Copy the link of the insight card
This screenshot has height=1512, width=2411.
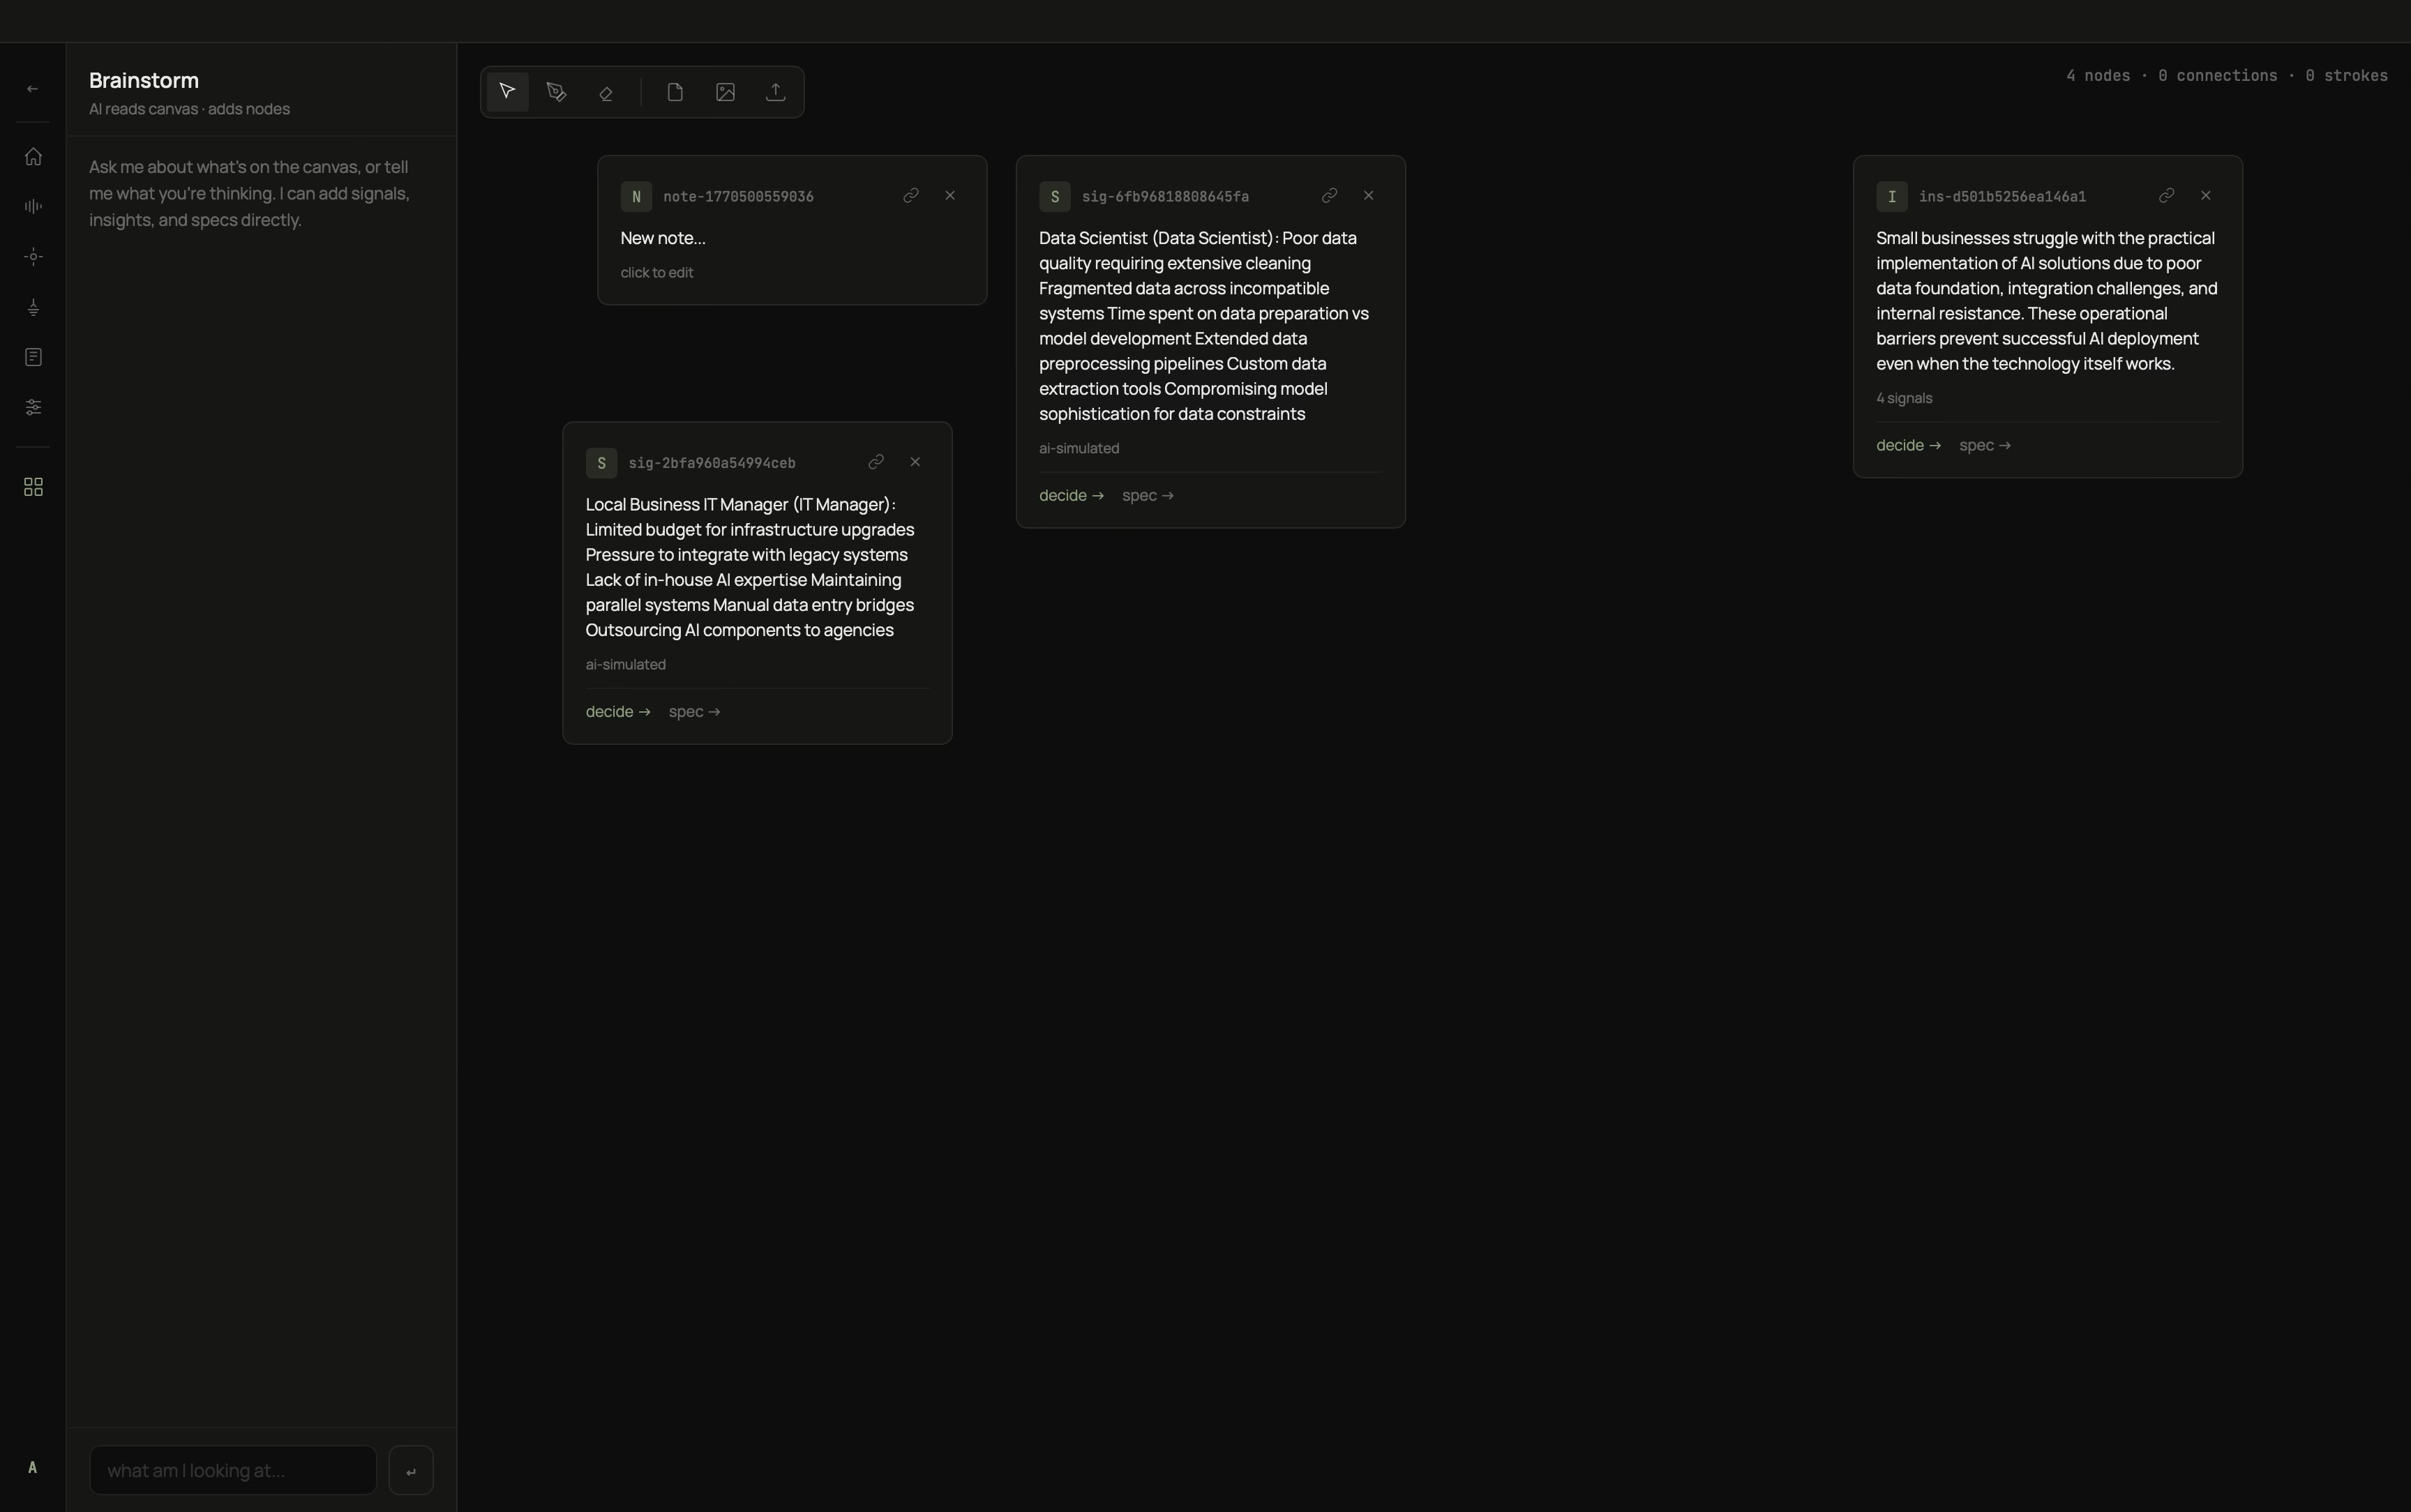point(2166,195)
